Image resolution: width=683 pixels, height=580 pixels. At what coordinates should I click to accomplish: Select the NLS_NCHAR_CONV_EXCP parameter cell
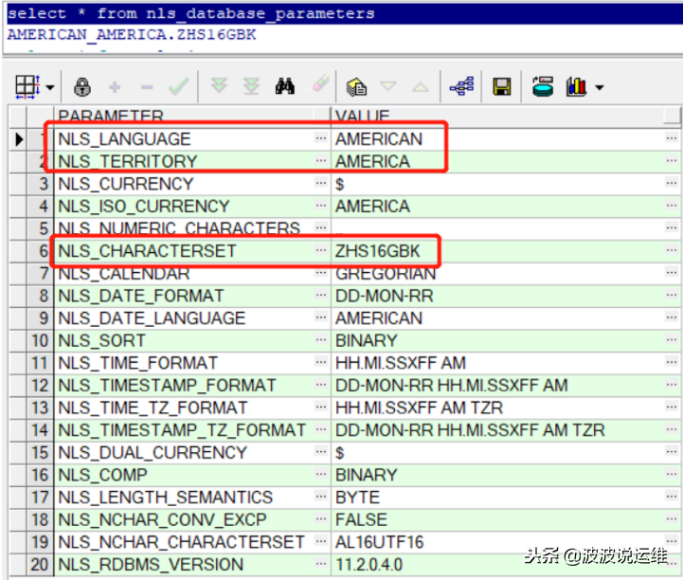[191, 519]
